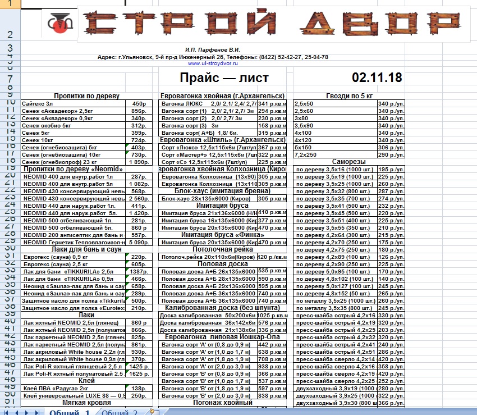Select the price '938 р.кв.м' cell
477x415 pixels.
pyautogui.click(x=272, y=367)
